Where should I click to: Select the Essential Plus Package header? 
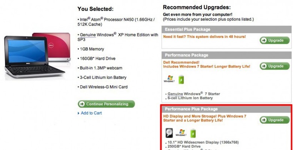(x=227, y=29)
